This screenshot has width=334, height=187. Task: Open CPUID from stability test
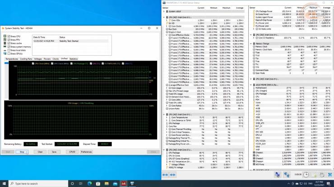coord(72,152)
